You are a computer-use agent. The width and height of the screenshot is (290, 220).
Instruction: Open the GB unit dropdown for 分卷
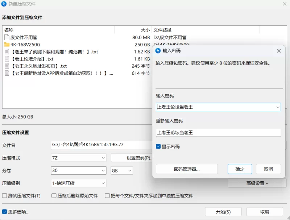tap(121, 170)
